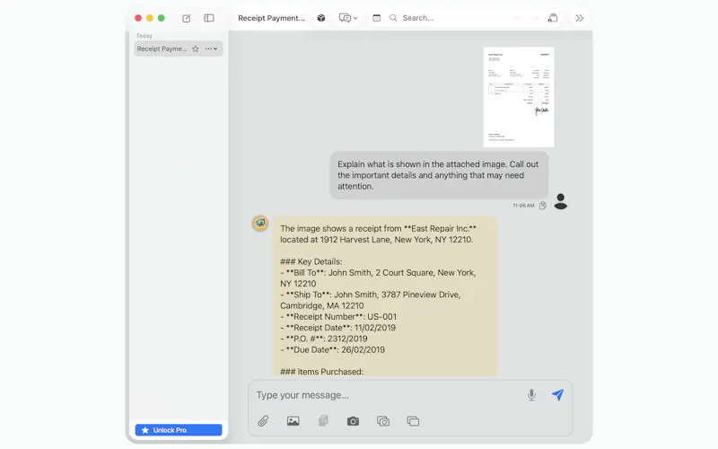Click the Receipt Payment... title in toolbar
This screenshot has height=449, width=718.
(x=272, y=18)
